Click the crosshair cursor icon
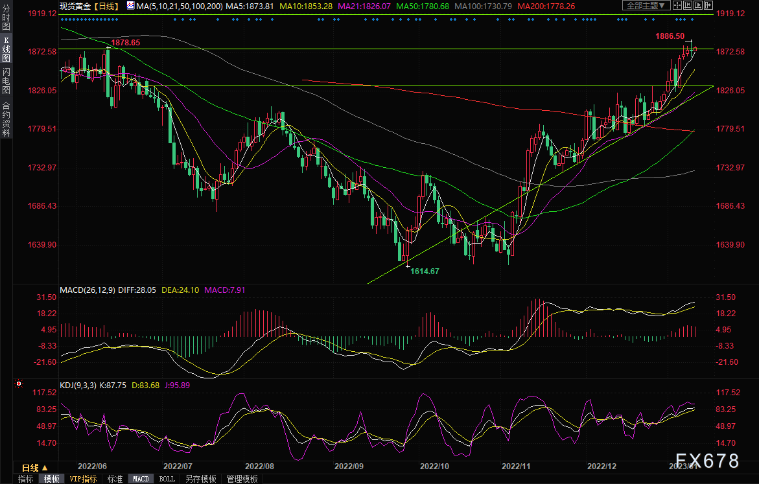 pyautogui.click(x=676, y=5)
